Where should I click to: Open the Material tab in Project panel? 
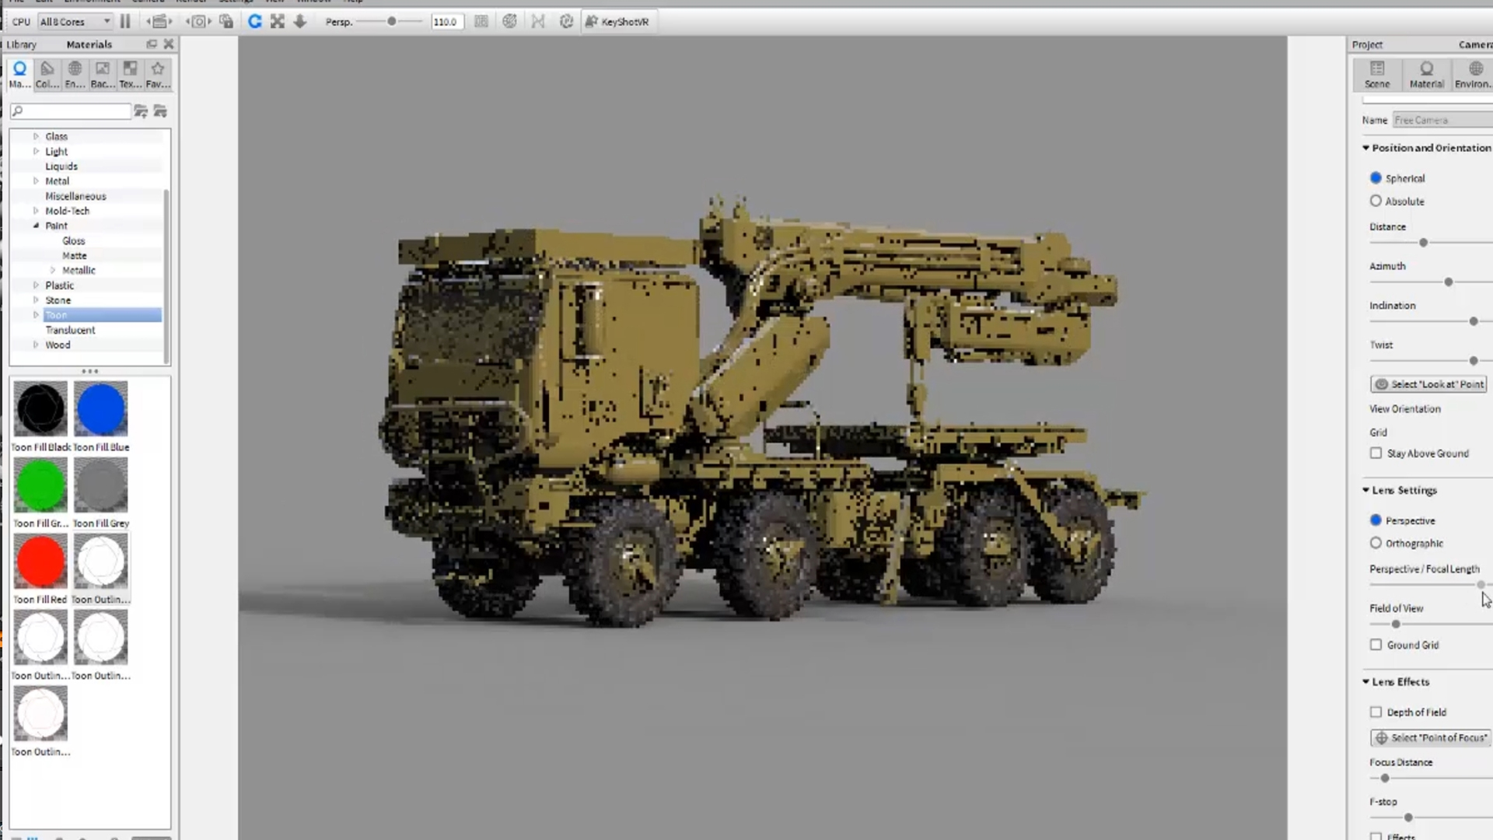(1426, 75)
